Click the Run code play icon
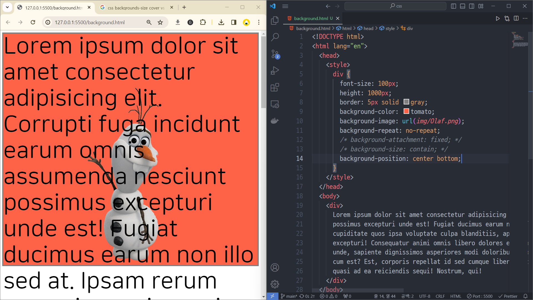Screen dimensions: 533x300 click(x=497, y=18)
